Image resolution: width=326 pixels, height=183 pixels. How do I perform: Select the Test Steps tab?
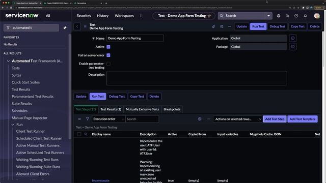pos(86,109)
